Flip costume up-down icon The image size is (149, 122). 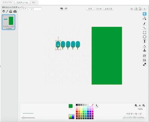point(140,9)
